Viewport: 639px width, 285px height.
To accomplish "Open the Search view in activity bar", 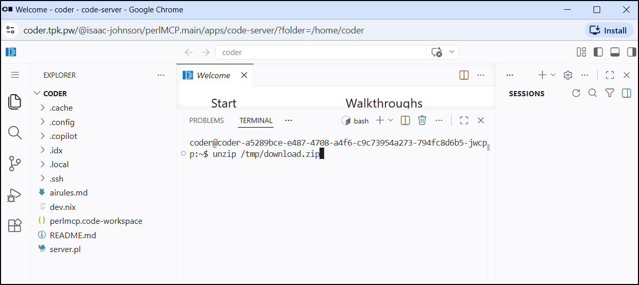I will pos(15,133).
